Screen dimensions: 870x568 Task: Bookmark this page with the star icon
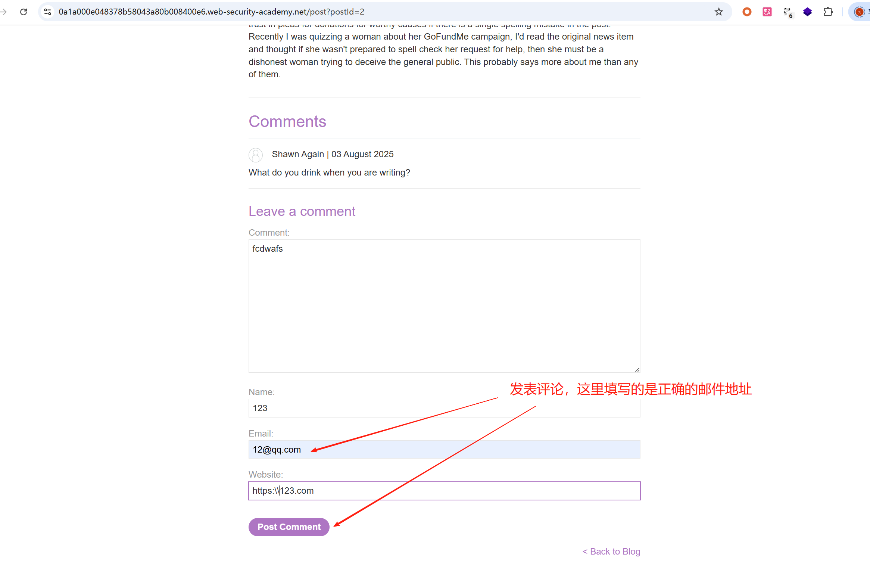[718, 12]
